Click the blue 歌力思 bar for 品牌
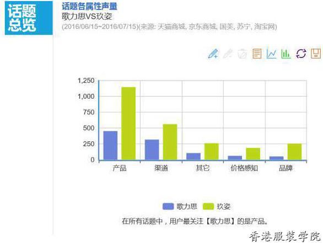This screenshot has width=323, height=245. coord(277,158)
